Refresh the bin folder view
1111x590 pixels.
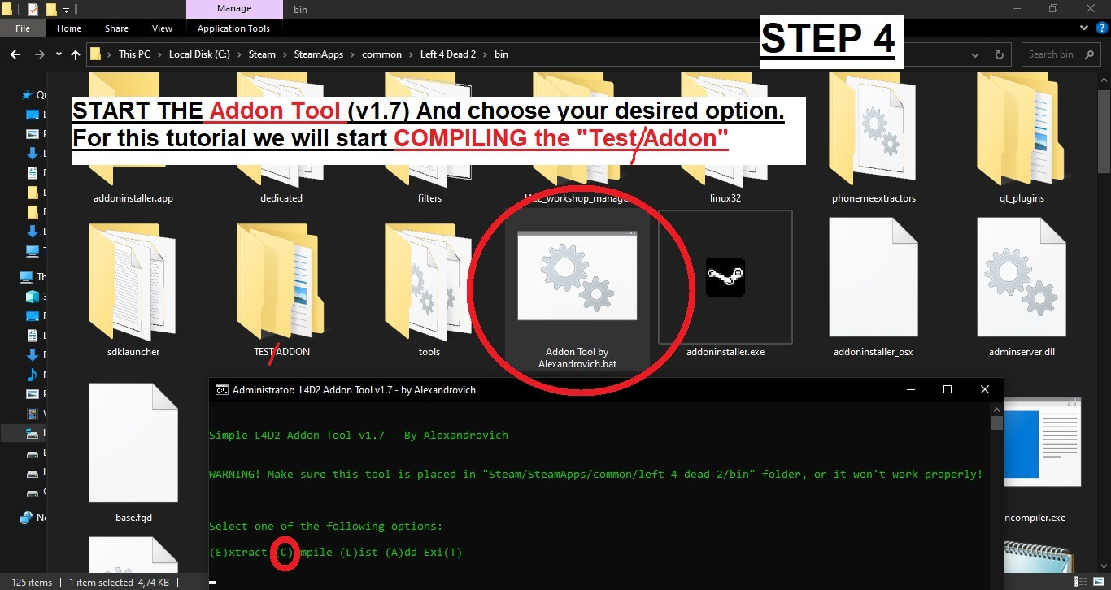coord(999,54)
